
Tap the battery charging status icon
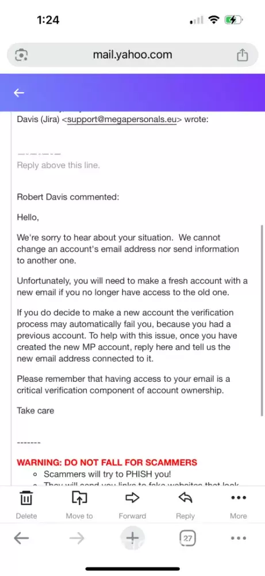click(x=233, y=20)
